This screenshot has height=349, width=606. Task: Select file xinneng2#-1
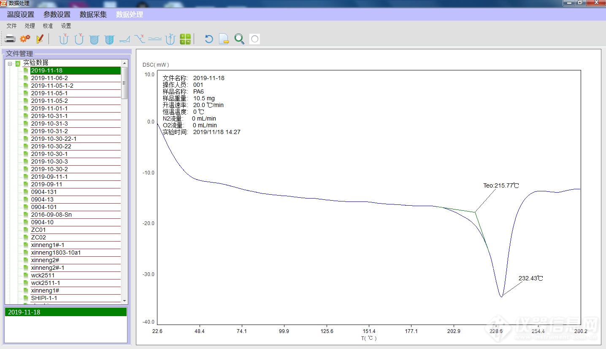point(76,268)
